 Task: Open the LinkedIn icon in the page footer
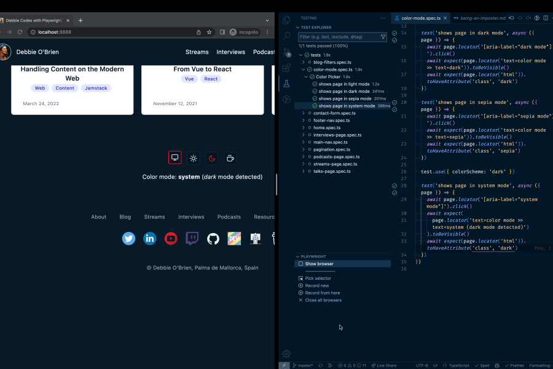tap(150, 239)
